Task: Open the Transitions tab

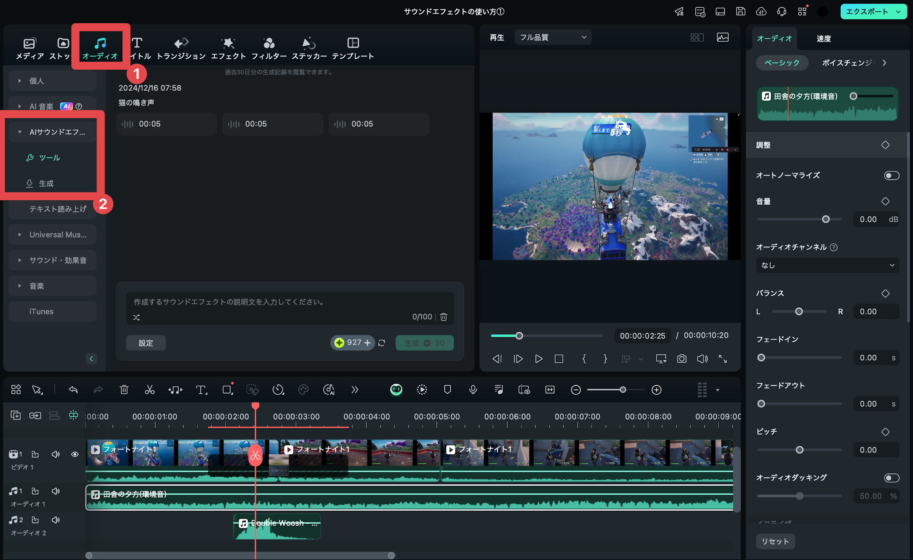Action: click(181, 48)
